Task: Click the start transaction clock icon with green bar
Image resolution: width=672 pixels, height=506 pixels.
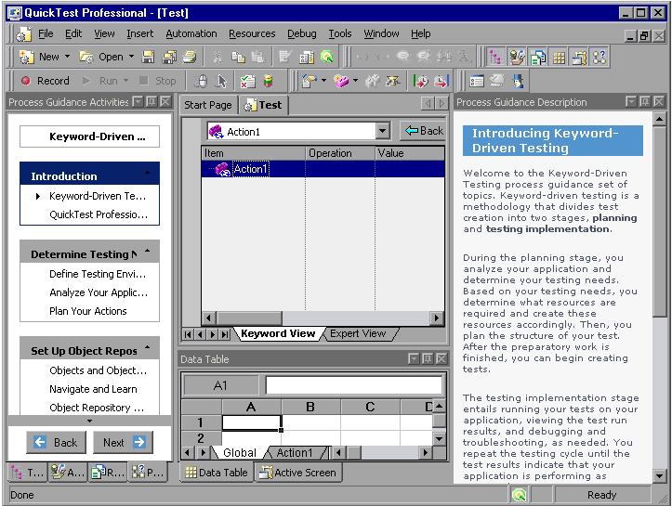Action: (420, 81)
